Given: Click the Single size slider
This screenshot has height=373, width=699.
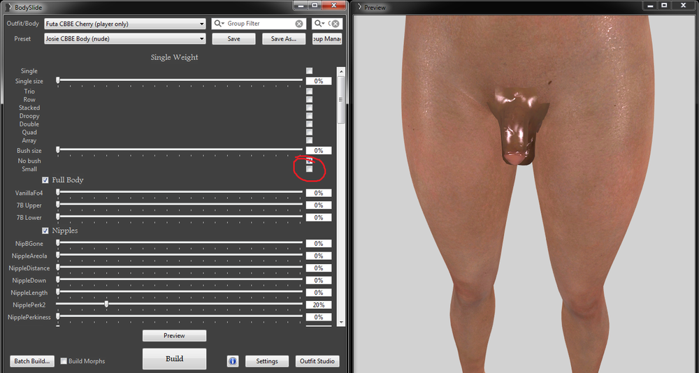Looking at the screenshot, I should click(180, 80).
